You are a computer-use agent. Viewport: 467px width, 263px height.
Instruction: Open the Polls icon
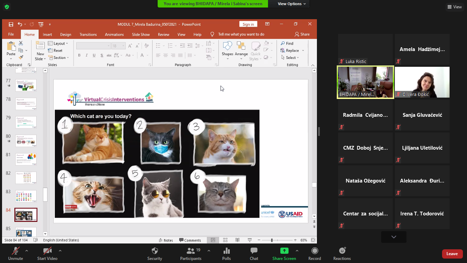pos(226,251)
